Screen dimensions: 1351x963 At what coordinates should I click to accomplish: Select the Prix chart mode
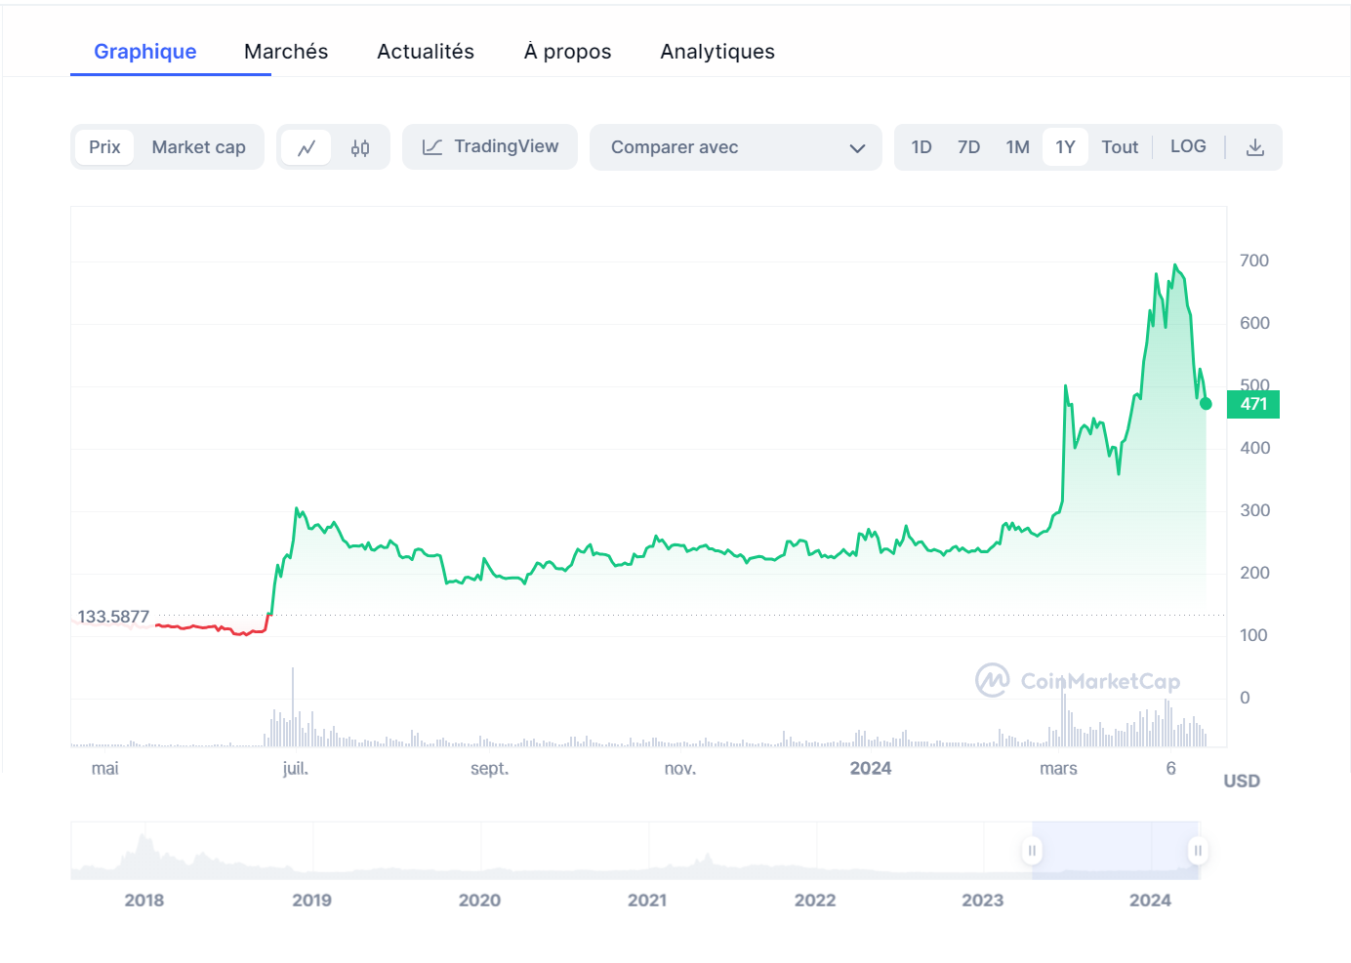click(104, 147)
